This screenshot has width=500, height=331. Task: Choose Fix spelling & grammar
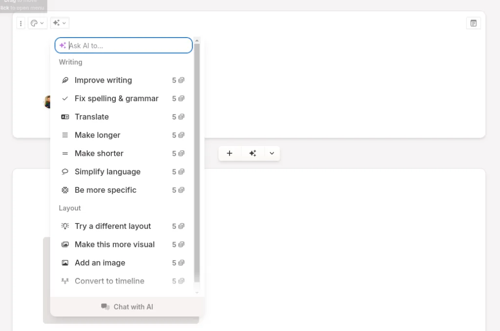pyautogui.click(x=116, y=98)
